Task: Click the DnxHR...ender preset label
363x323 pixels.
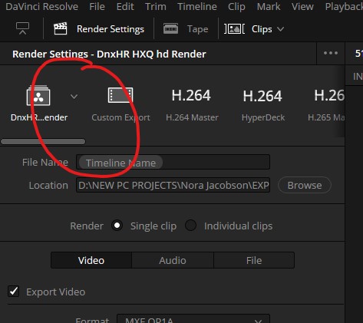Action: (x=39, y=117)
